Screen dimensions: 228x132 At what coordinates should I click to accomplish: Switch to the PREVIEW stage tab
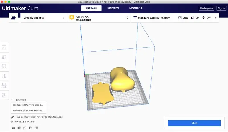point(113,8)
